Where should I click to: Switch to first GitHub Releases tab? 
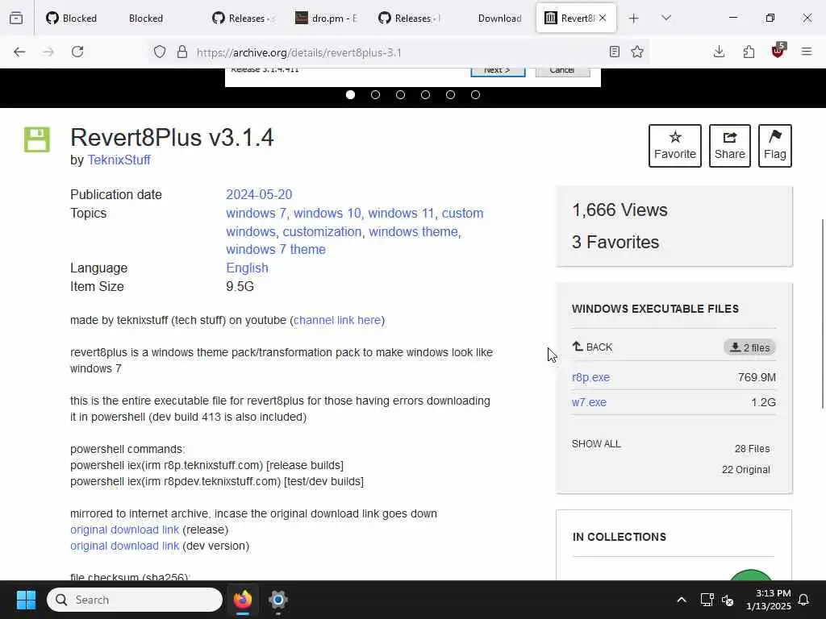click(x=244, y=18)
